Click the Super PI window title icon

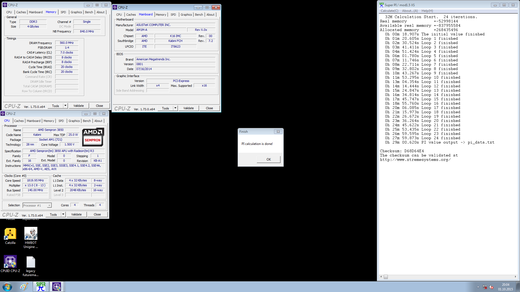coord(382,5)
